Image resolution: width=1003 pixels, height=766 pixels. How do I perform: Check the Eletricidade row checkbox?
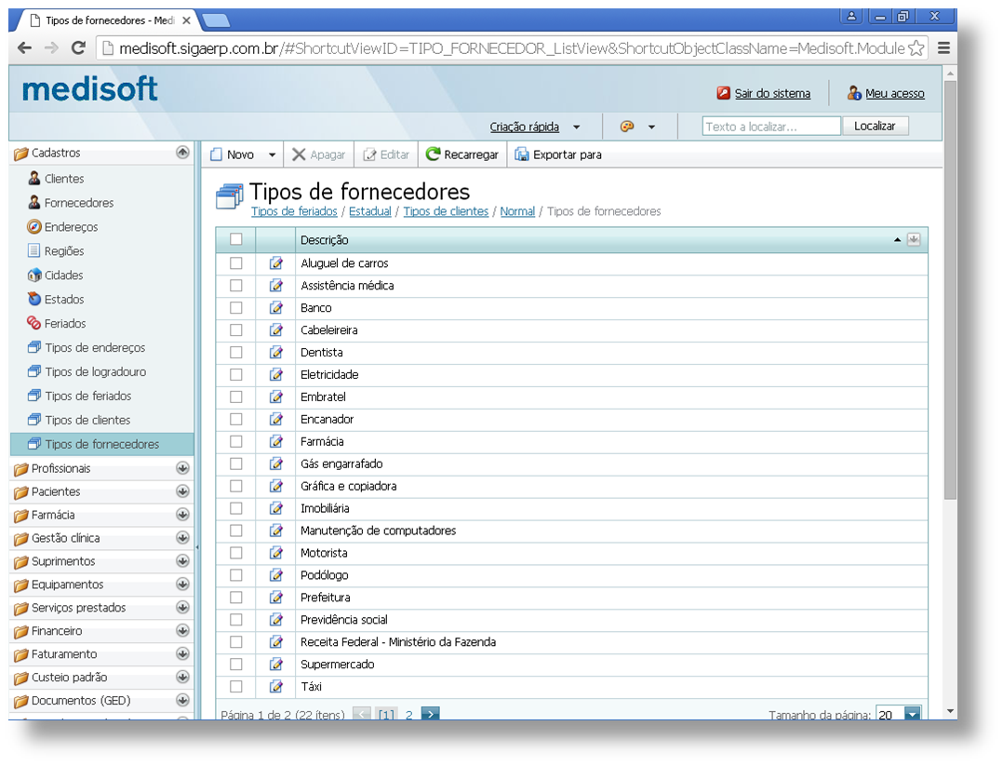tap(236, 374)
